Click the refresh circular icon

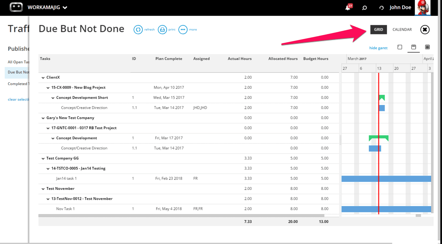click(x=138, y=30)
